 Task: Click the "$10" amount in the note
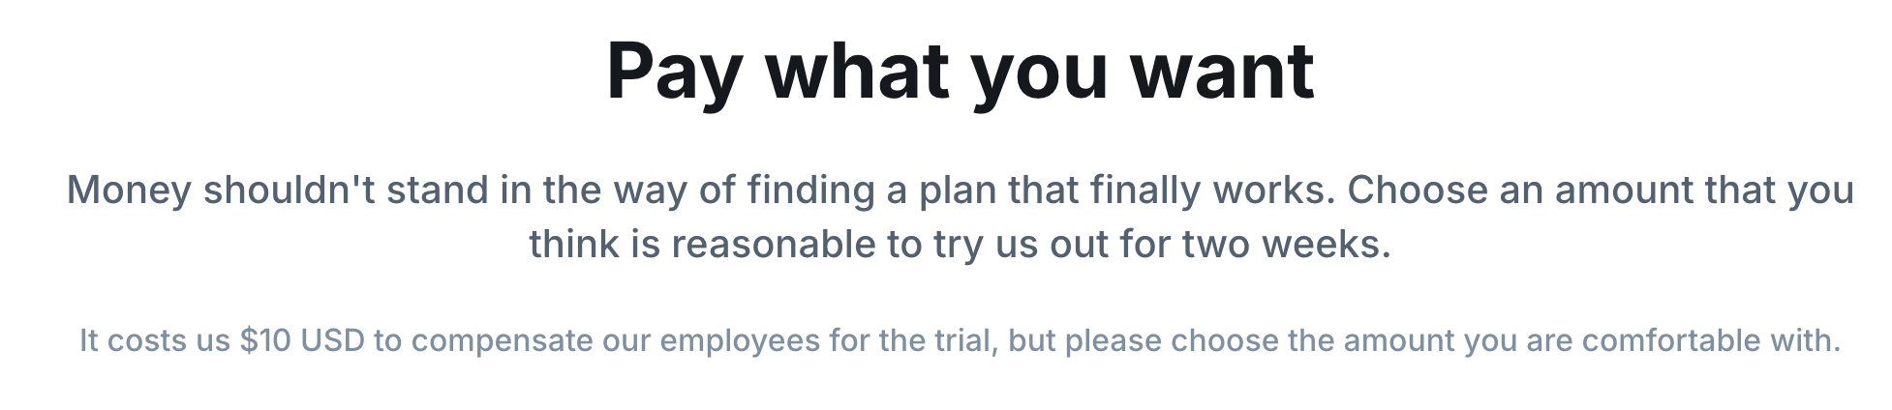pos(265,340)
